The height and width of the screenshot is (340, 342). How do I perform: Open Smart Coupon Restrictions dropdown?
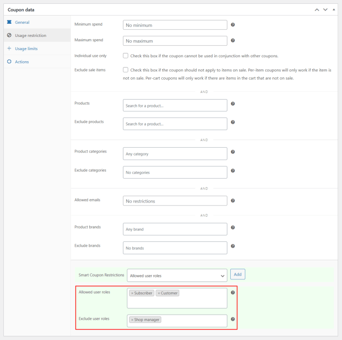177,275
